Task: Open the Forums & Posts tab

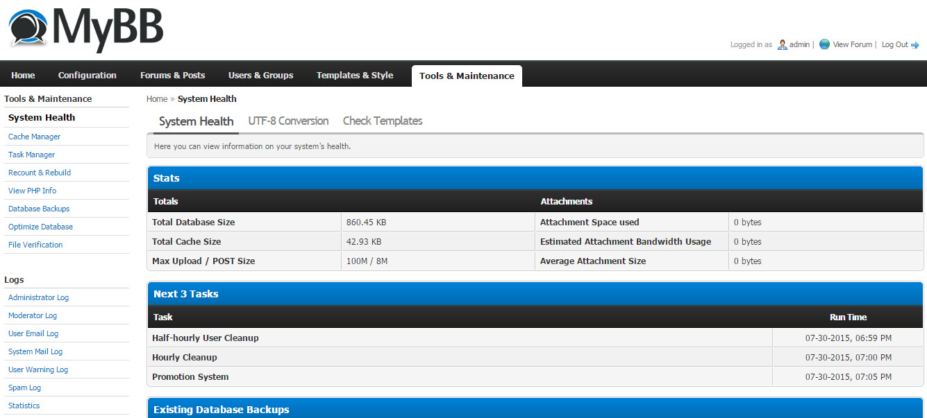Action: pos(173,76)
